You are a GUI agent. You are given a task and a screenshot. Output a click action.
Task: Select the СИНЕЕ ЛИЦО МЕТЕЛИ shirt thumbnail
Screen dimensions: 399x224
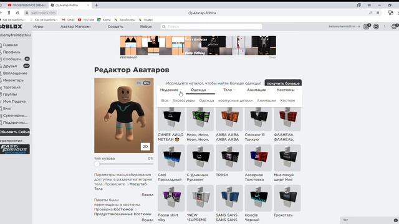pyautogui.click(x=171, y=119)
